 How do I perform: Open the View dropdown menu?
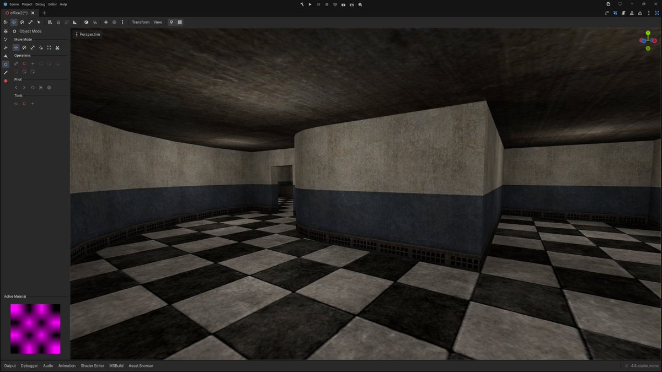158,22
